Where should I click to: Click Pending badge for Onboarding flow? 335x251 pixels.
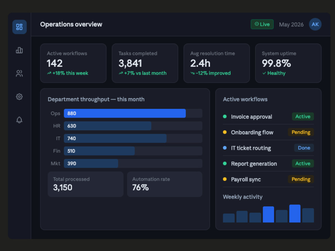301,132
